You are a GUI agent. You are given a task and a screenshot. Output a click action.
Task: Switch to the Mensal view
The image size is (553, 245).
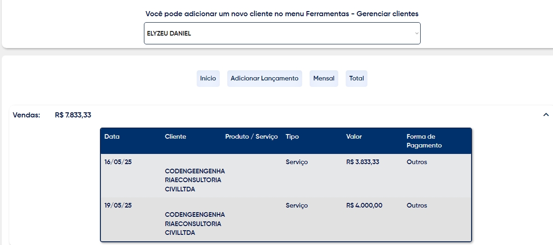tap(324, 78)
